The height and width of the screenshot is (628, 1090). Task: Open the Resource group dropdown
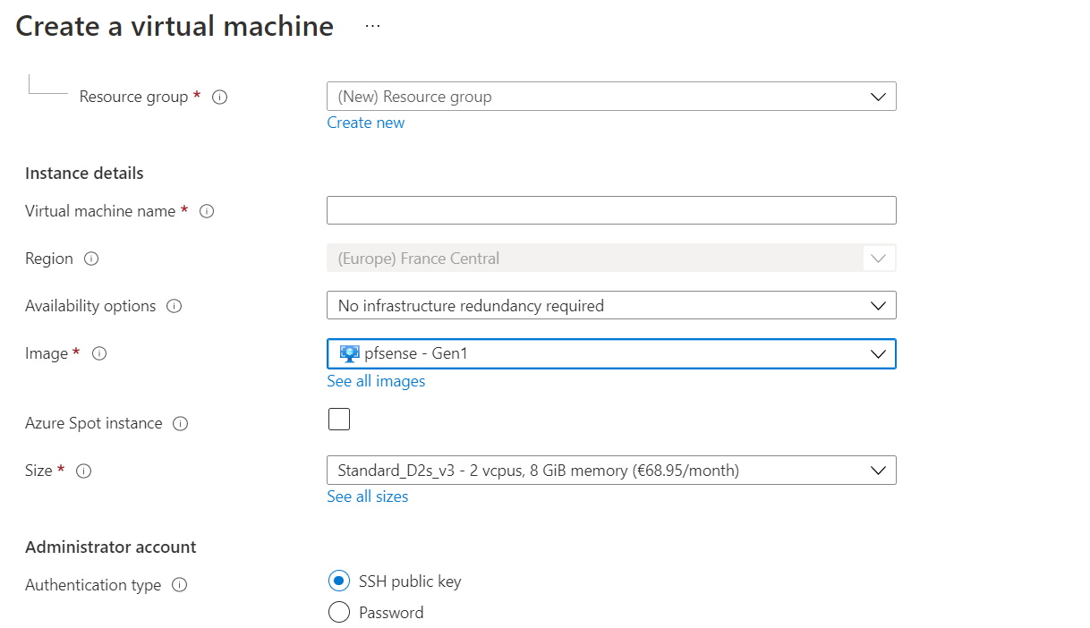[611, 97]
